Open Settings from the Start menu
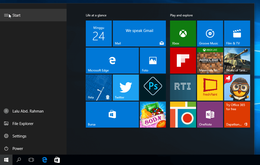Image resolution: width=260 pixels, height=165 pixels. [33, 136]
